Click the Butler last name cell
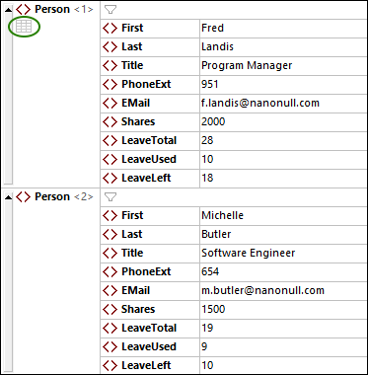Image resolution: width=368 pixels, height=375 pixels. (283, 235)
